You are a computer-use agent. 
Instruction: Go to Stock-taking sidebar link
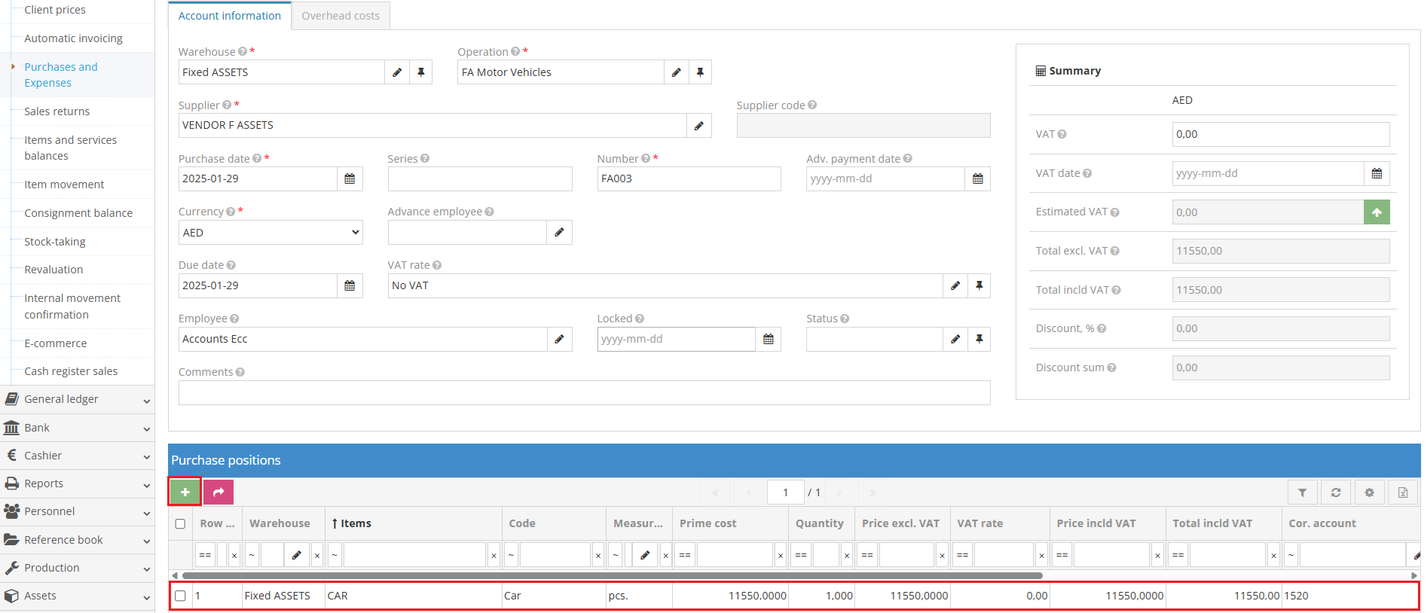(x=55, y=242)
